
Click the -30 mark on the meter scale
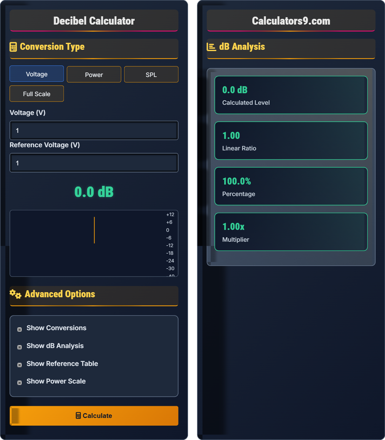pos(170,269)
